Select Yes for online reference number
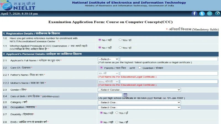 [120, 40]
